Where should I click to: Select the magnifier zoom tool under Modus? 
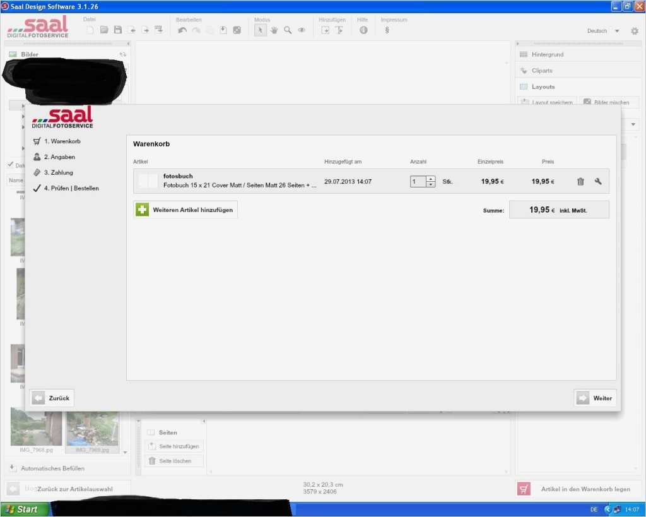tap(288, 30)
